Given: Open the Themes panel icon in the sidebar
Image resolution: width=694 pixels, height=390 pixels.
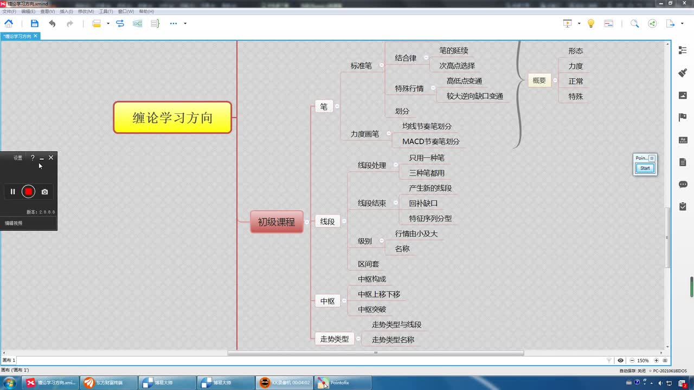Looking at the screenshot, I should click(683, 140).
